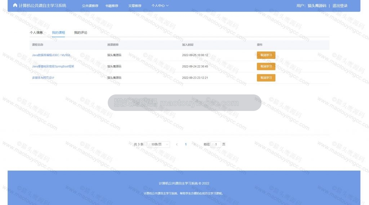The height and width of the screenshot is (205, 369).
Task: Open course Java零基础到高级SpringBoot框架
Action: 53,66
